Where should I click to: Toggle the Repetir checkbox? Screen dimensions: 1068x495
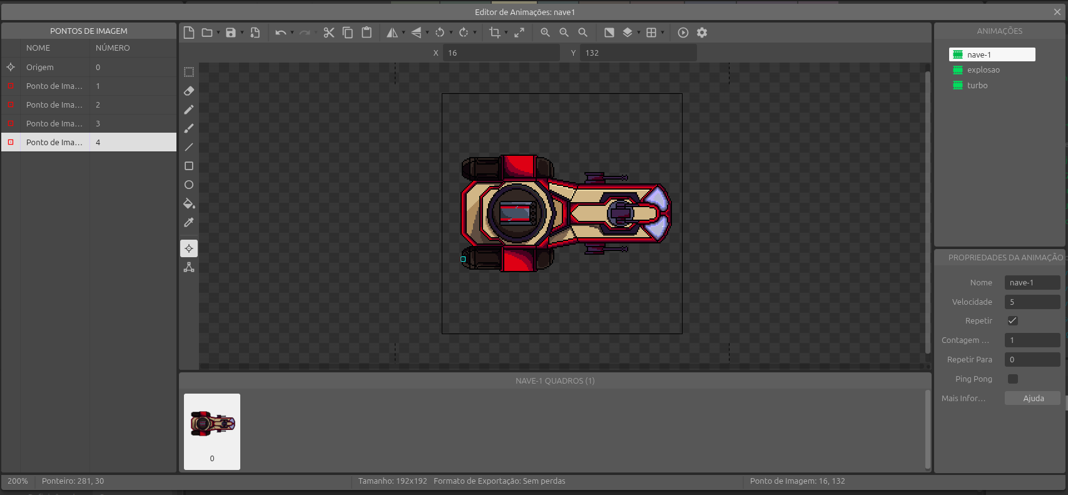coord(1012,320)
